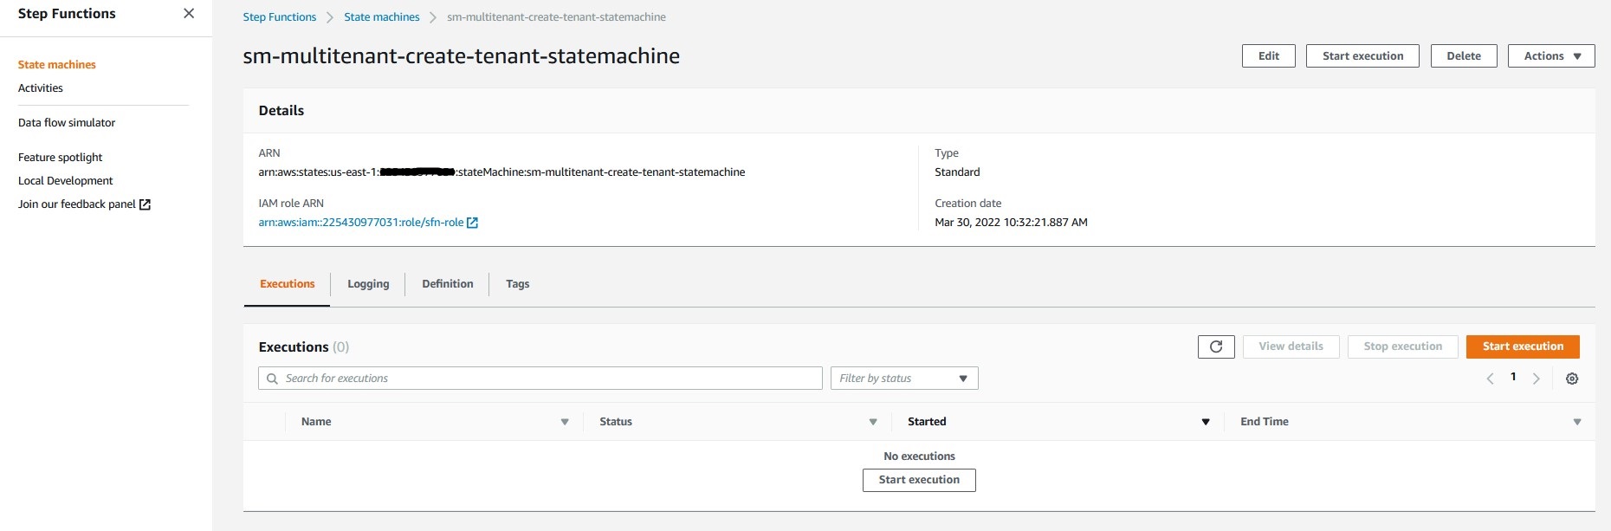
Task: Click magnifier icon in executions search
Action: click(x=272, y=379)
